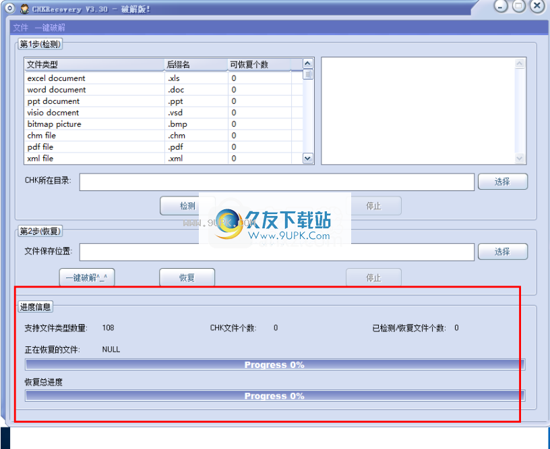
Task: Select the xml file row
Action: 164,158
